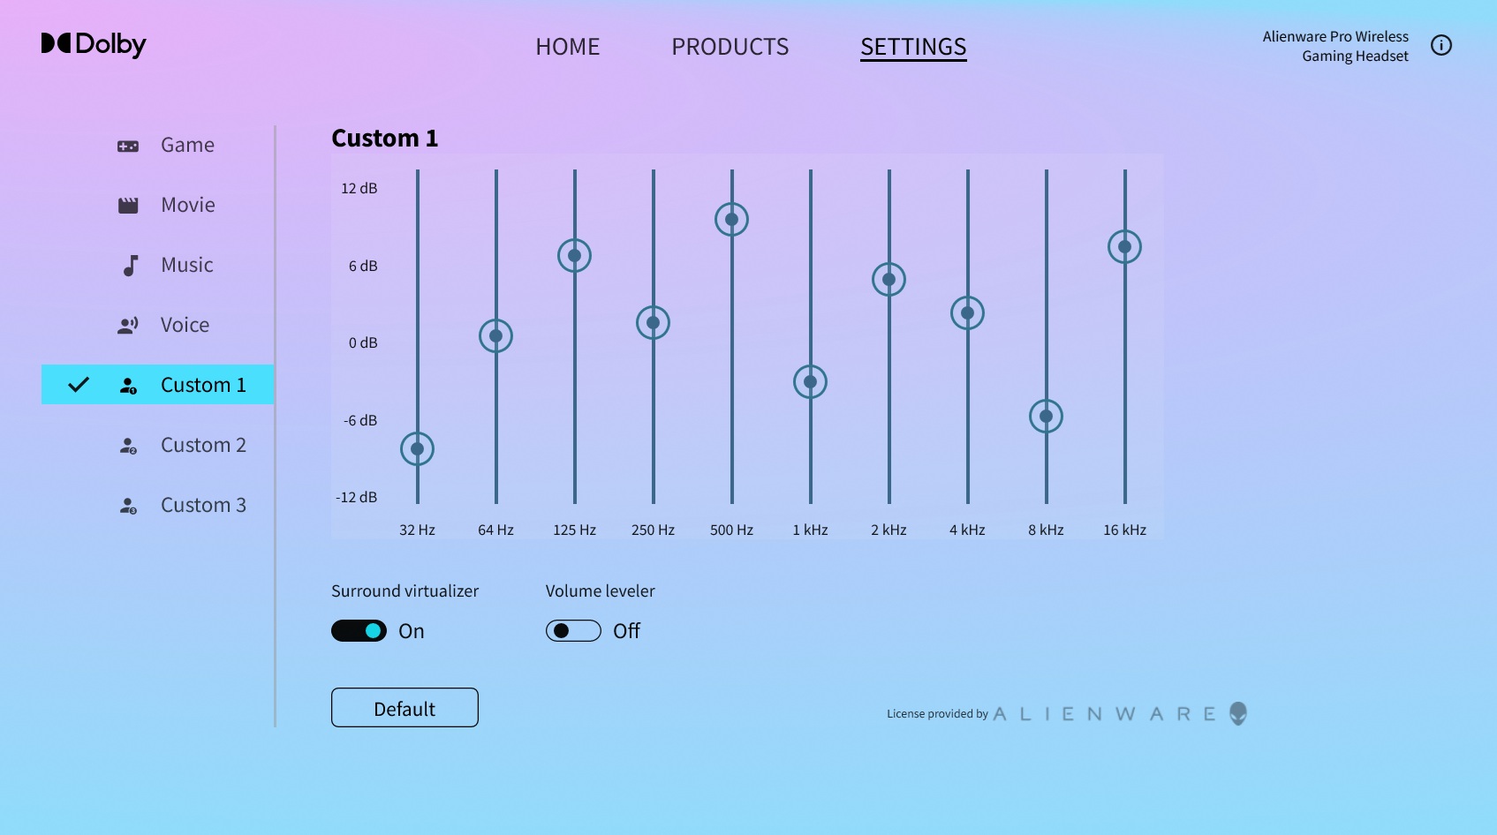Click the 500 Hz slider handle
Screen dimensions: 1497x835
pyautogui.click(x=731, y=220)
